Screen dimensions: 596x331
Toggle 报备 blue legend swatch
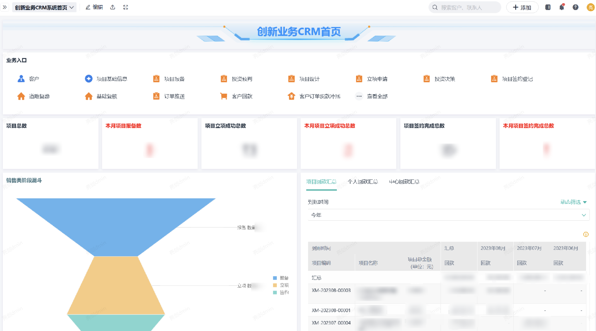275,278
